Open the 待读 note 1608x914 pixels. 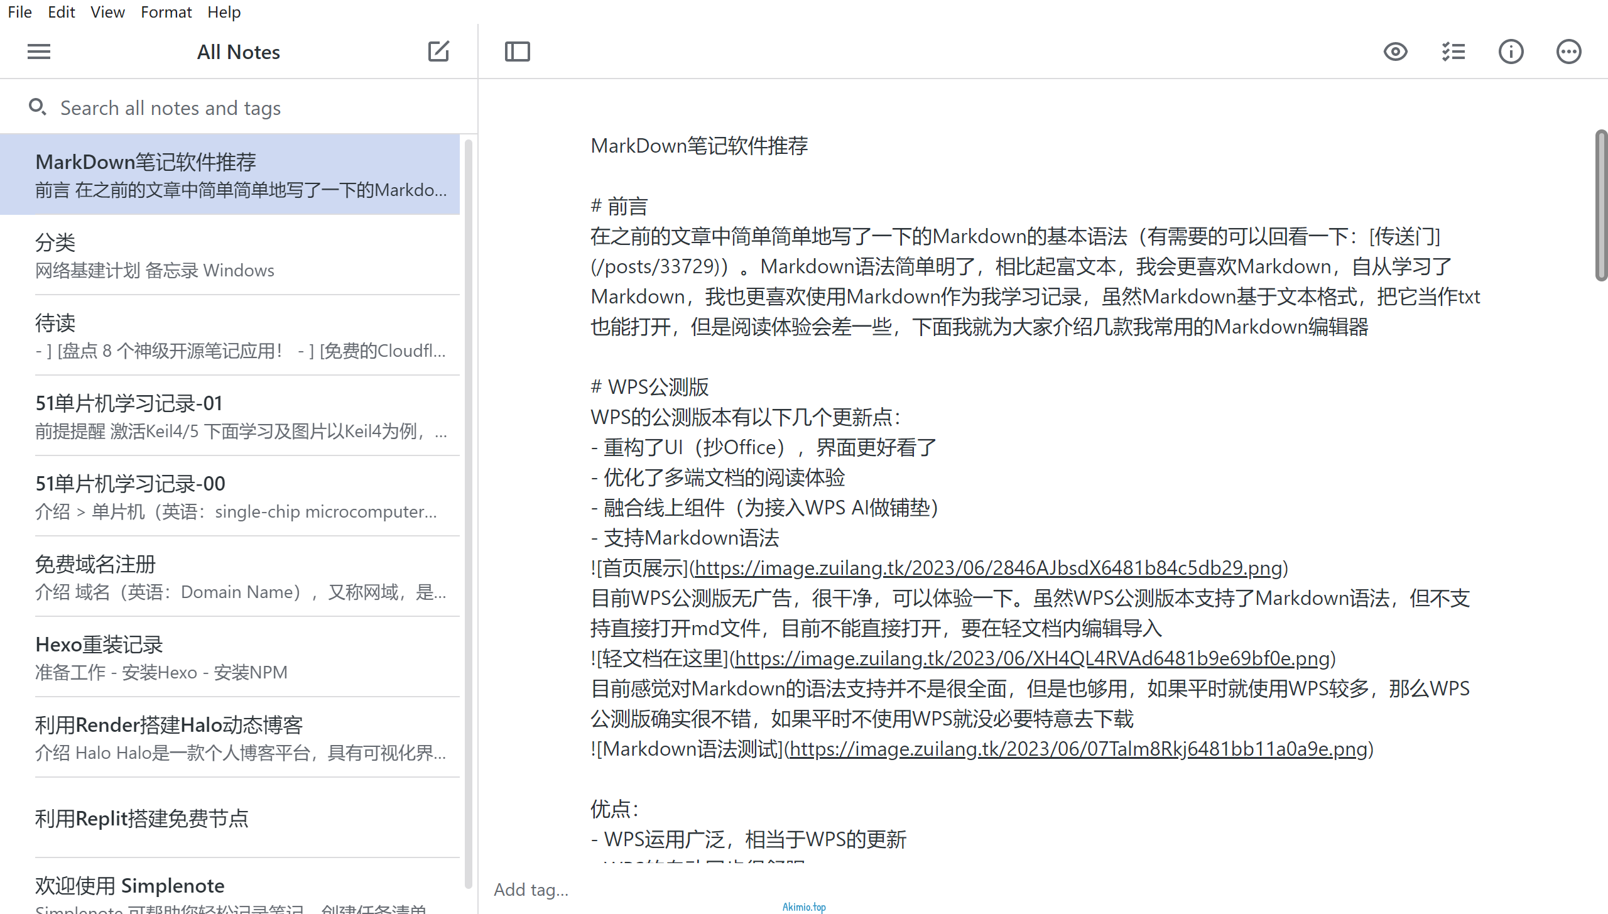point(230,335)
